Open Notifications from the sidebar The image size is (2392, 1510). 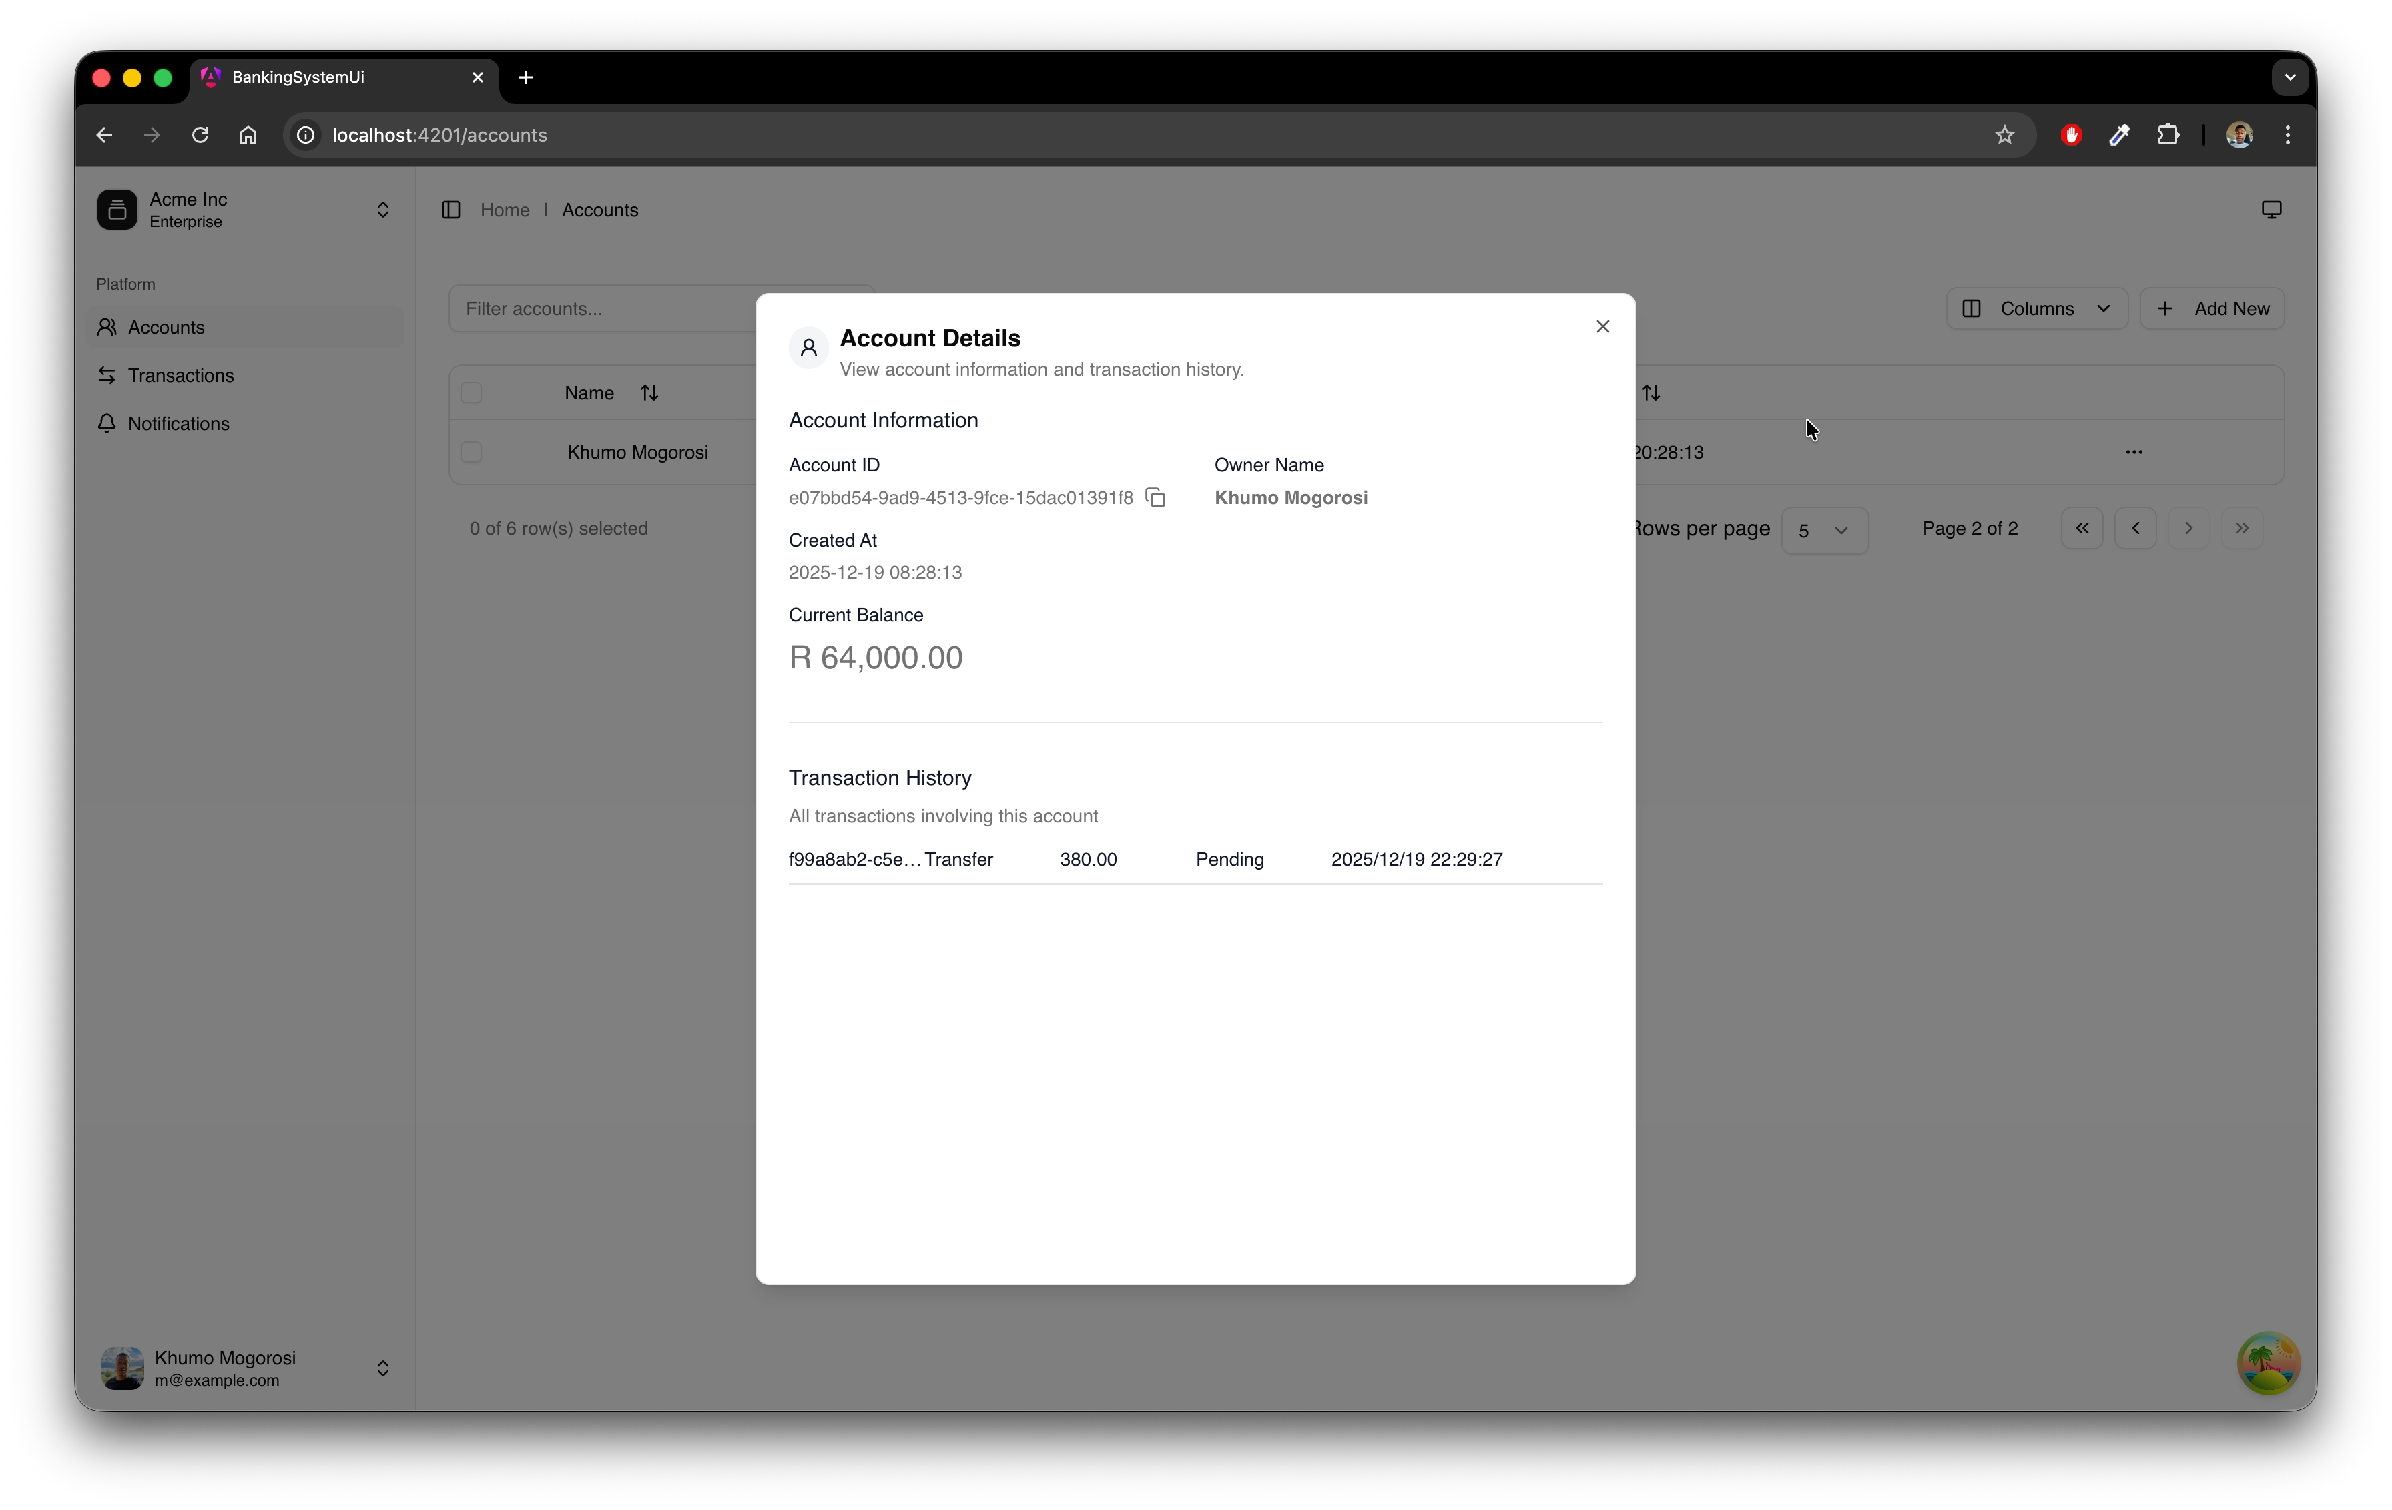[x=178, y=423]
